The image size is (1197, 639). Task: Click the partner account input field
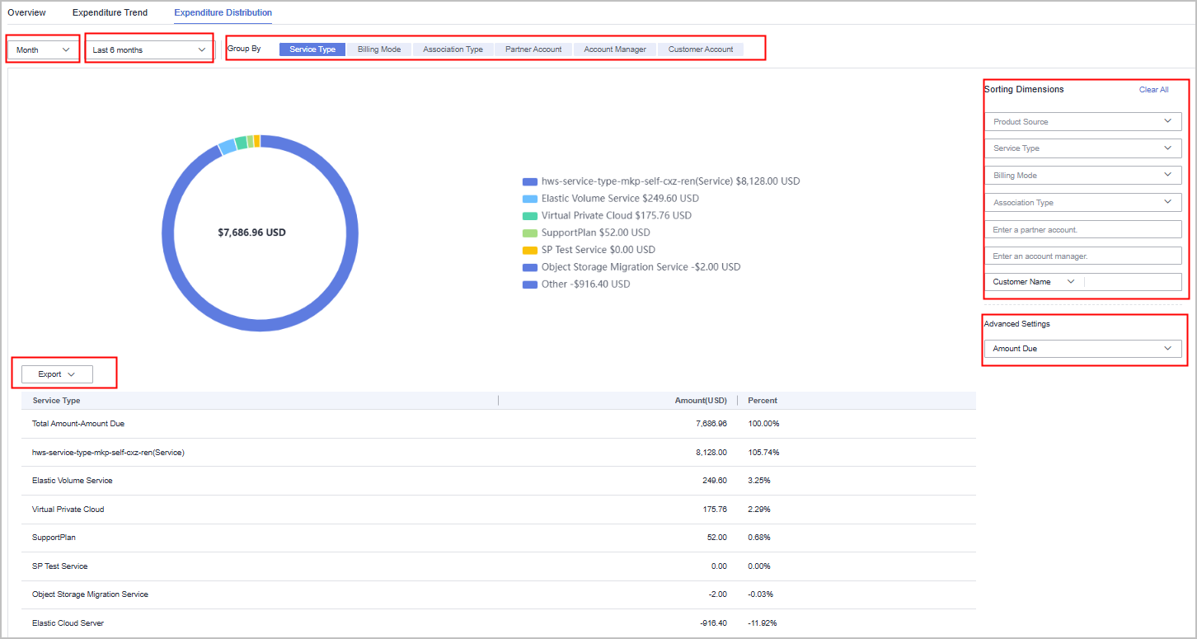(x=1082, y=230)
